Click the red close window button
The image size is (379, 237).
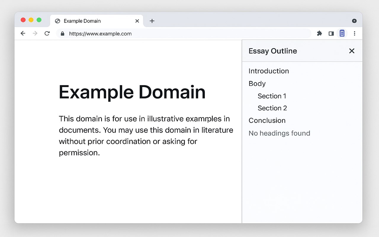pyautogui.click(x=23, y=20)
